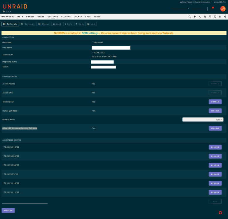Remove route 172.20.250.10/32

click(x=215, y=147)
